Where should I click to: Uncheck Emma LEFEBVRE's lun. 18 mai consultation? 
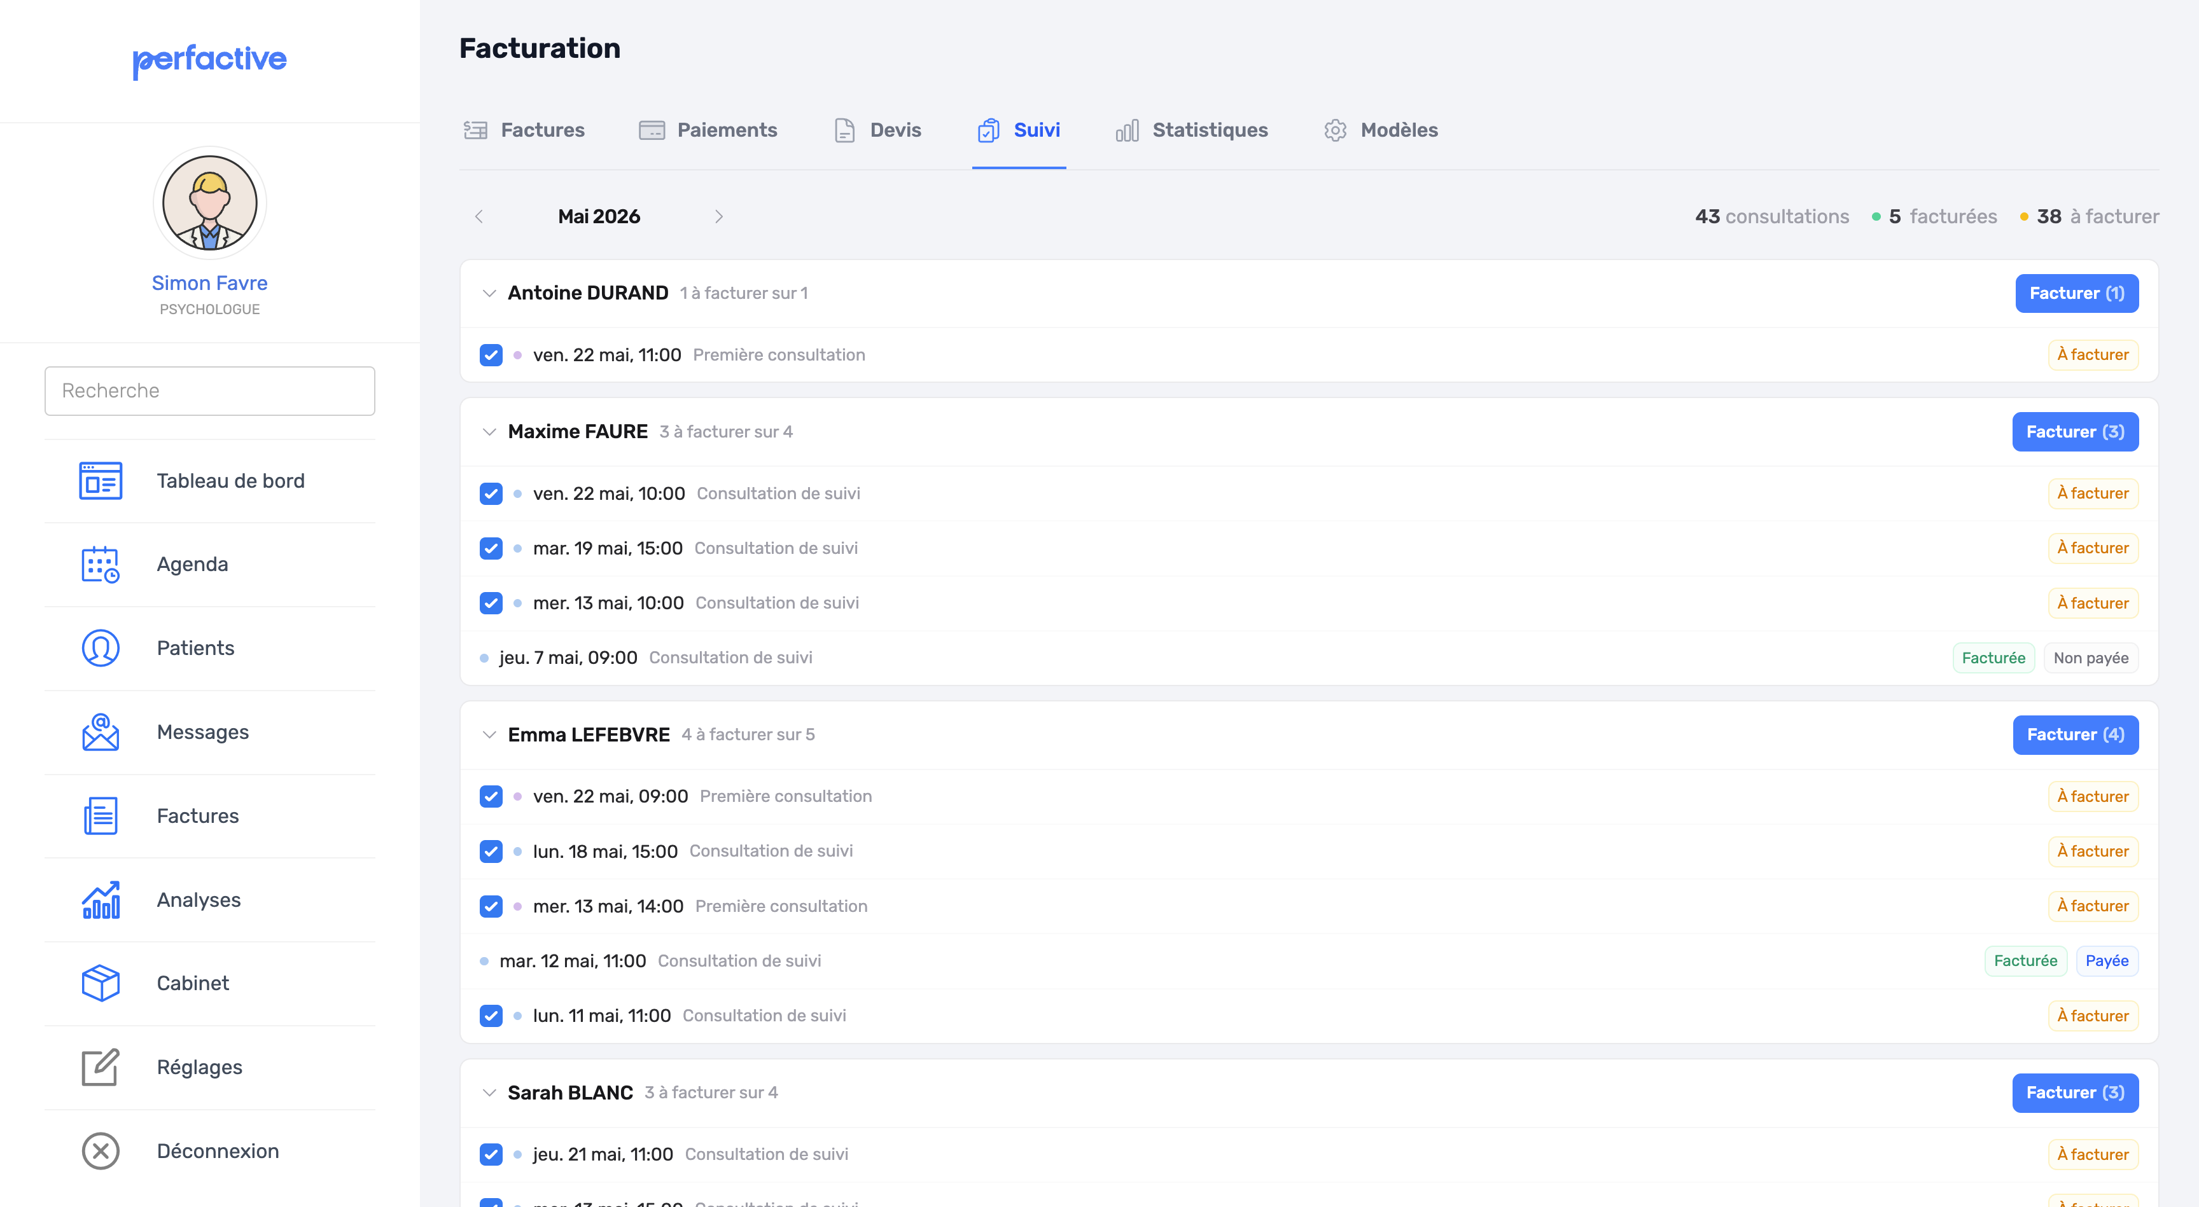[x=491, y=852]
